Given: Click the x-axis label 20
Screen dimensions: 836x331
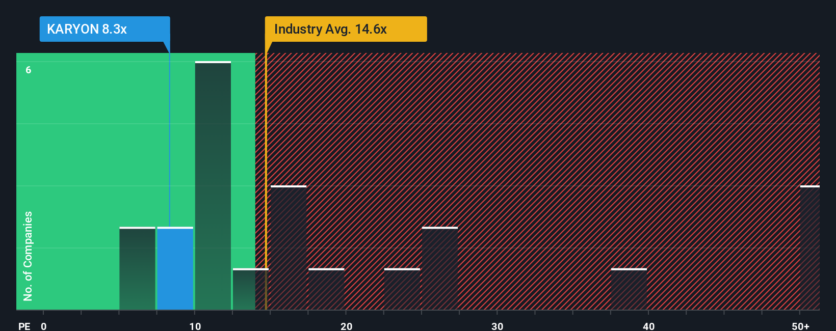Looking at the screenshot, I should 346,326.
